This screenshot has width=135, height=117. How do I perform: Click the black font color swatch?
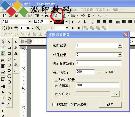pos(59,22)
